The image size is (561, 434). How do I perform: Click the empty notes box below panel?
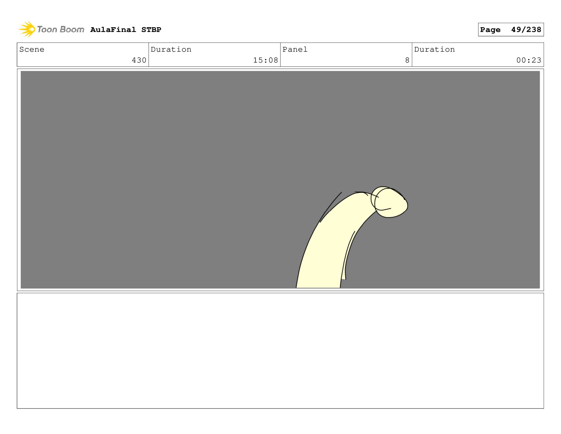[x=280, y=351]
